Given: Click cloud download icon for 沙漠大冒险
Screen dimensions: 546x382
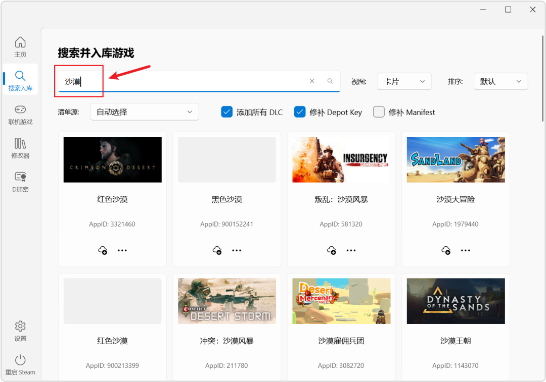Looking at the screenshot, I should (x=446, y=250).
